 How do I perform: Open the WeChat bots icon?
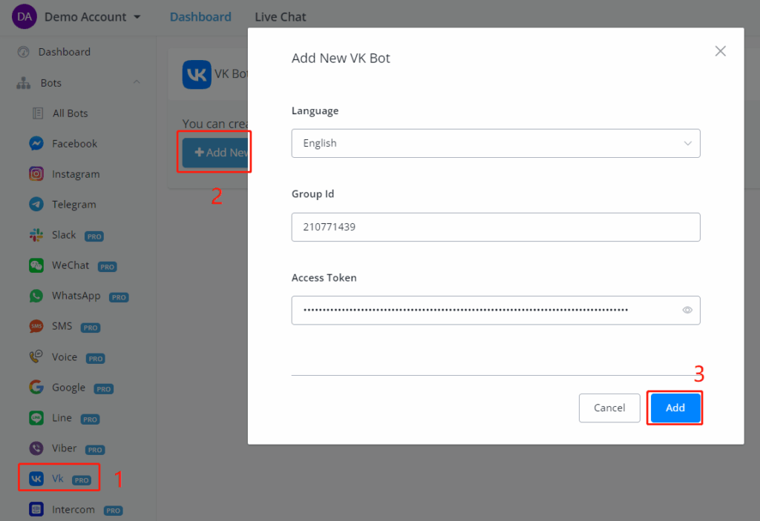36,265
